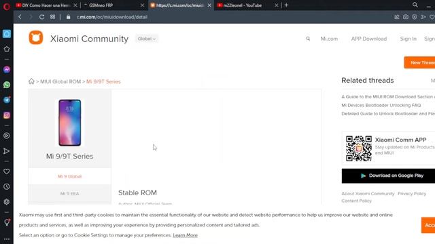Open Mi 9/9T Series breadcrumb
Viewport: 435px width, 244px height.
[x=103, y=81]
